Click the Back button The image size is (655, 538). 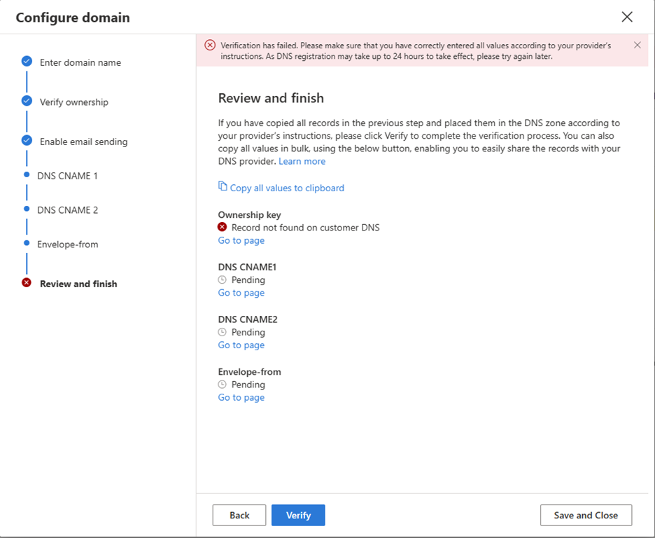[x=239, y=515]
